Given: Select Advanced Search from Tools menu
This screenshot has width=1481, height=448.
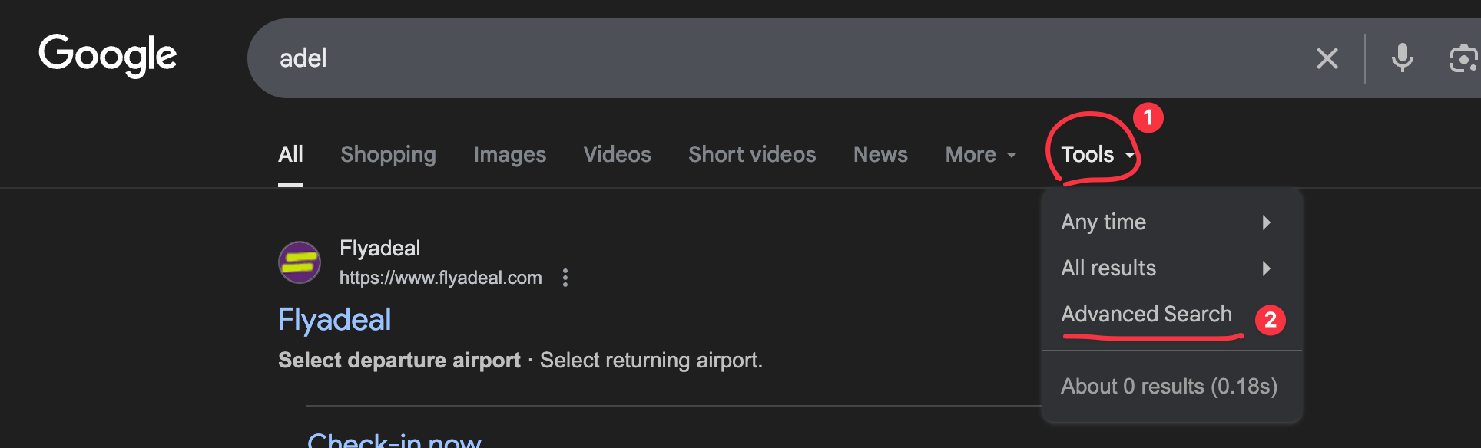Looking at the screenshot, I should click(x=1146, y=315).
